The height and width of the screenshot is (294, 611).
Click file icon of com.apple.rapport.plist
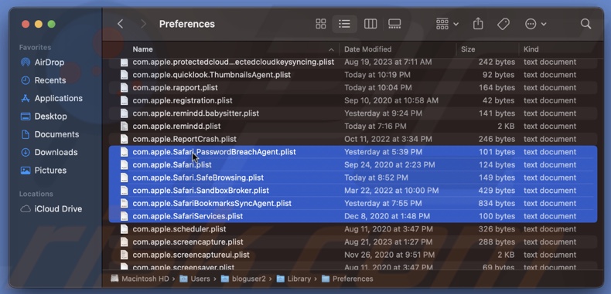[x=124, y=87]
